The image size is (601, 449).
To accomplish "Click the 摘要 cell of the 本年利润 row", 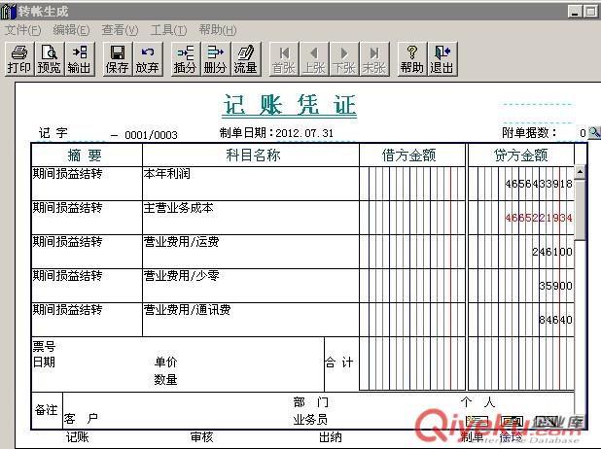I will tap(87, 184).
